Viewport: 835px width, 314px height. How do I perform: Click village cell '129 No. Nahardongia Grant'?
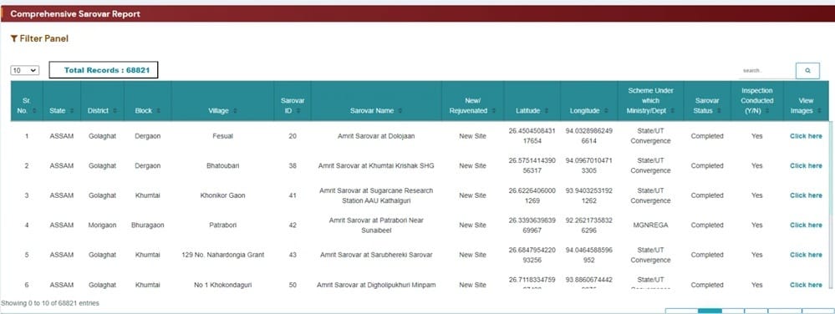(222, 255)
